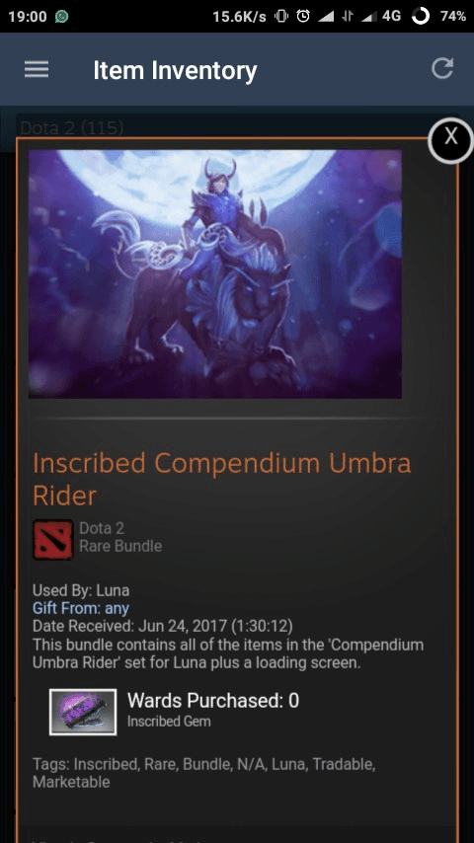Viewport: 474px width, 843px height.
Task: Tap the Wards Purchased: 0 gem label
Action: tap(213, 701)
